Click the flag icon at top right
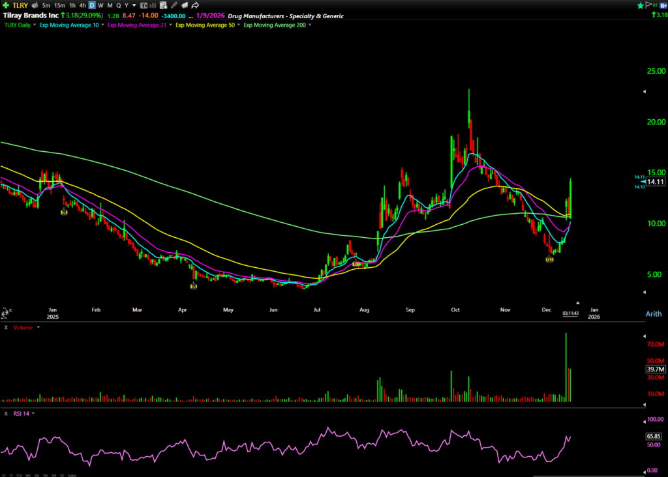668x477 pixels. pos(649,5)
